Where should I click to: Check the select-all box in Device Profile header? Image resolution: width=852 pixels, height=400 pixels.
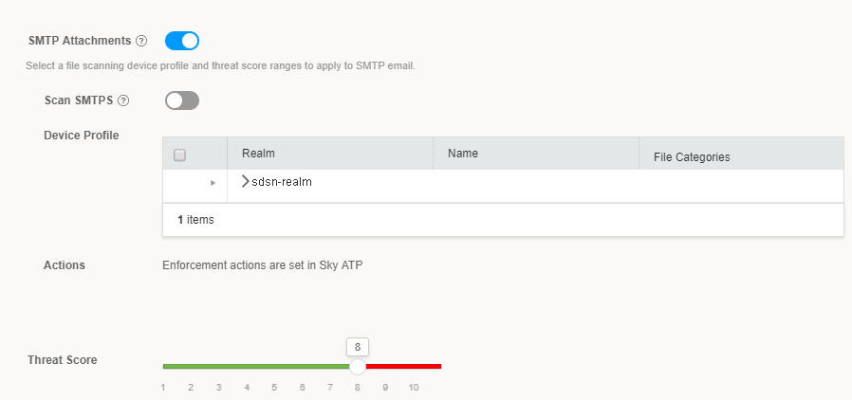(180, 155)
